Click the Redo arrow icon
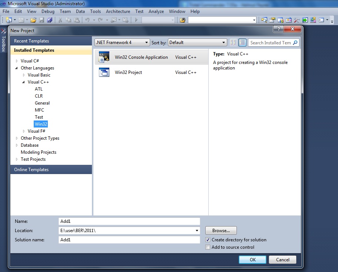This screenshot has width=338, height=272. click(100, 20)
